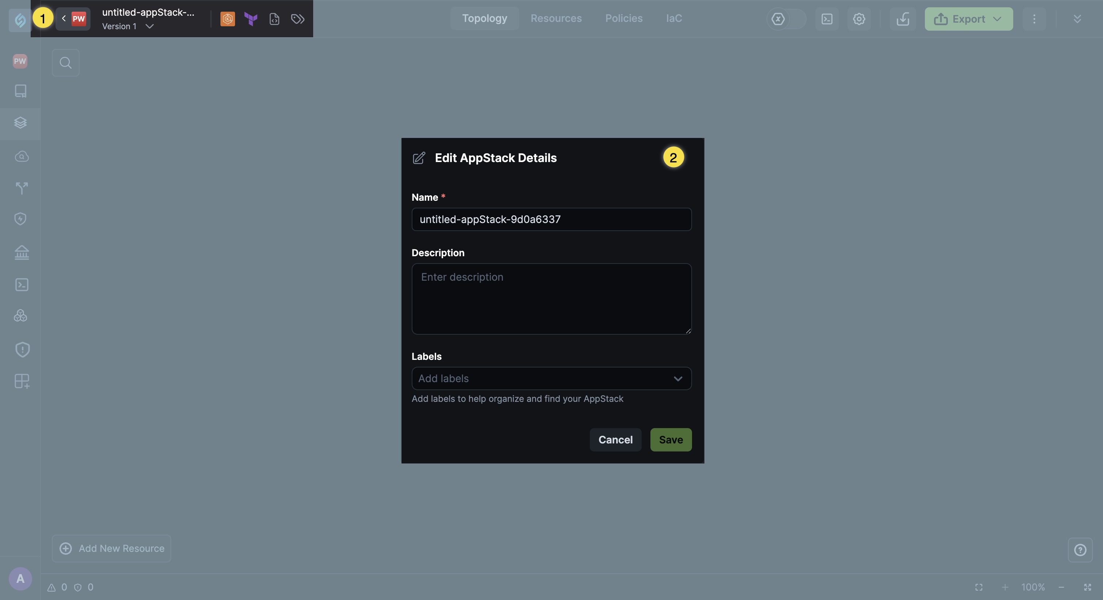Open the terminal console icon in top toolbar
This screenshot has height=600, width=1103.
(x=827, y=19)
